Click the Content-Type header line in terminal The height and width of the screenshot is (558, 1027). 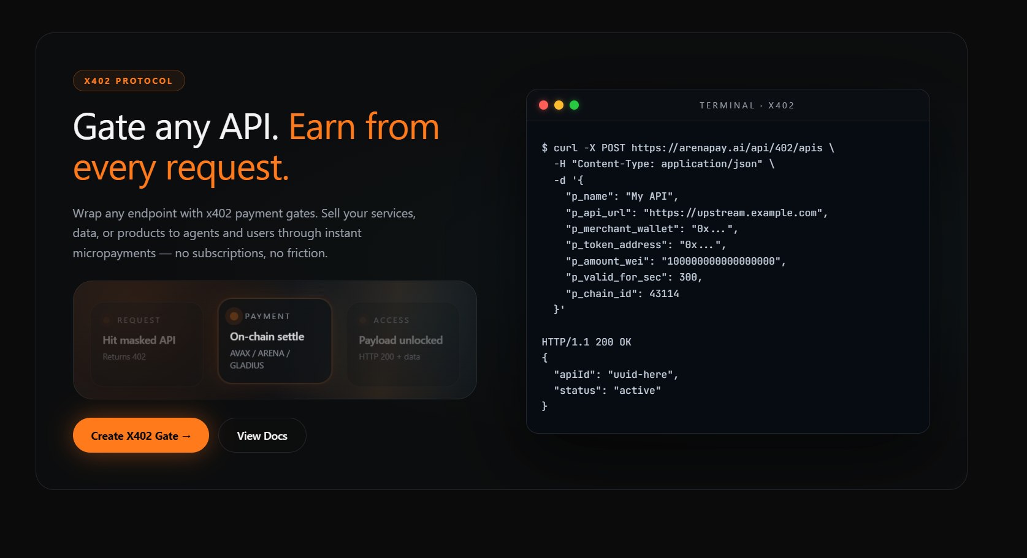pos(664,164)
